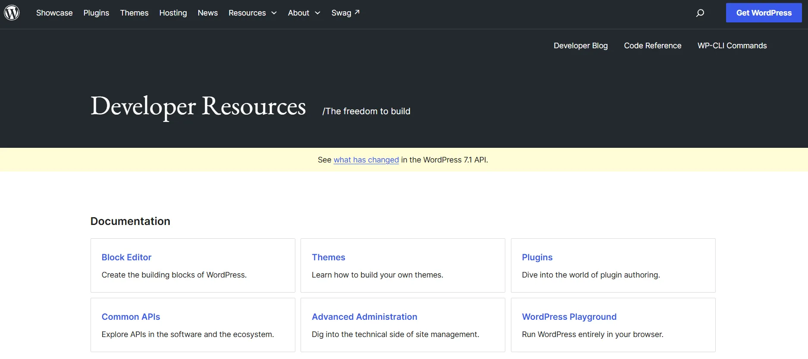The image size is (808, 359).
Task: Click 'Dive into the world of plugin authoring.' text
Action: (591, 275)
